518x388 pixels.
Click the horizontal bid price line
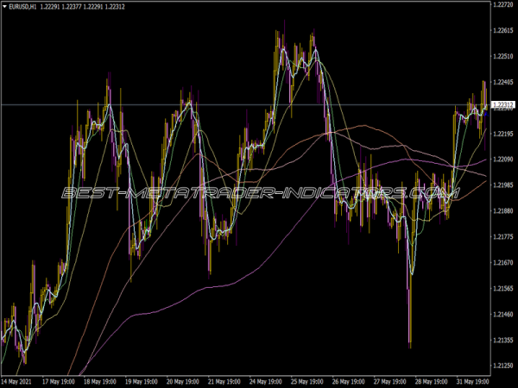pos(245,105)
